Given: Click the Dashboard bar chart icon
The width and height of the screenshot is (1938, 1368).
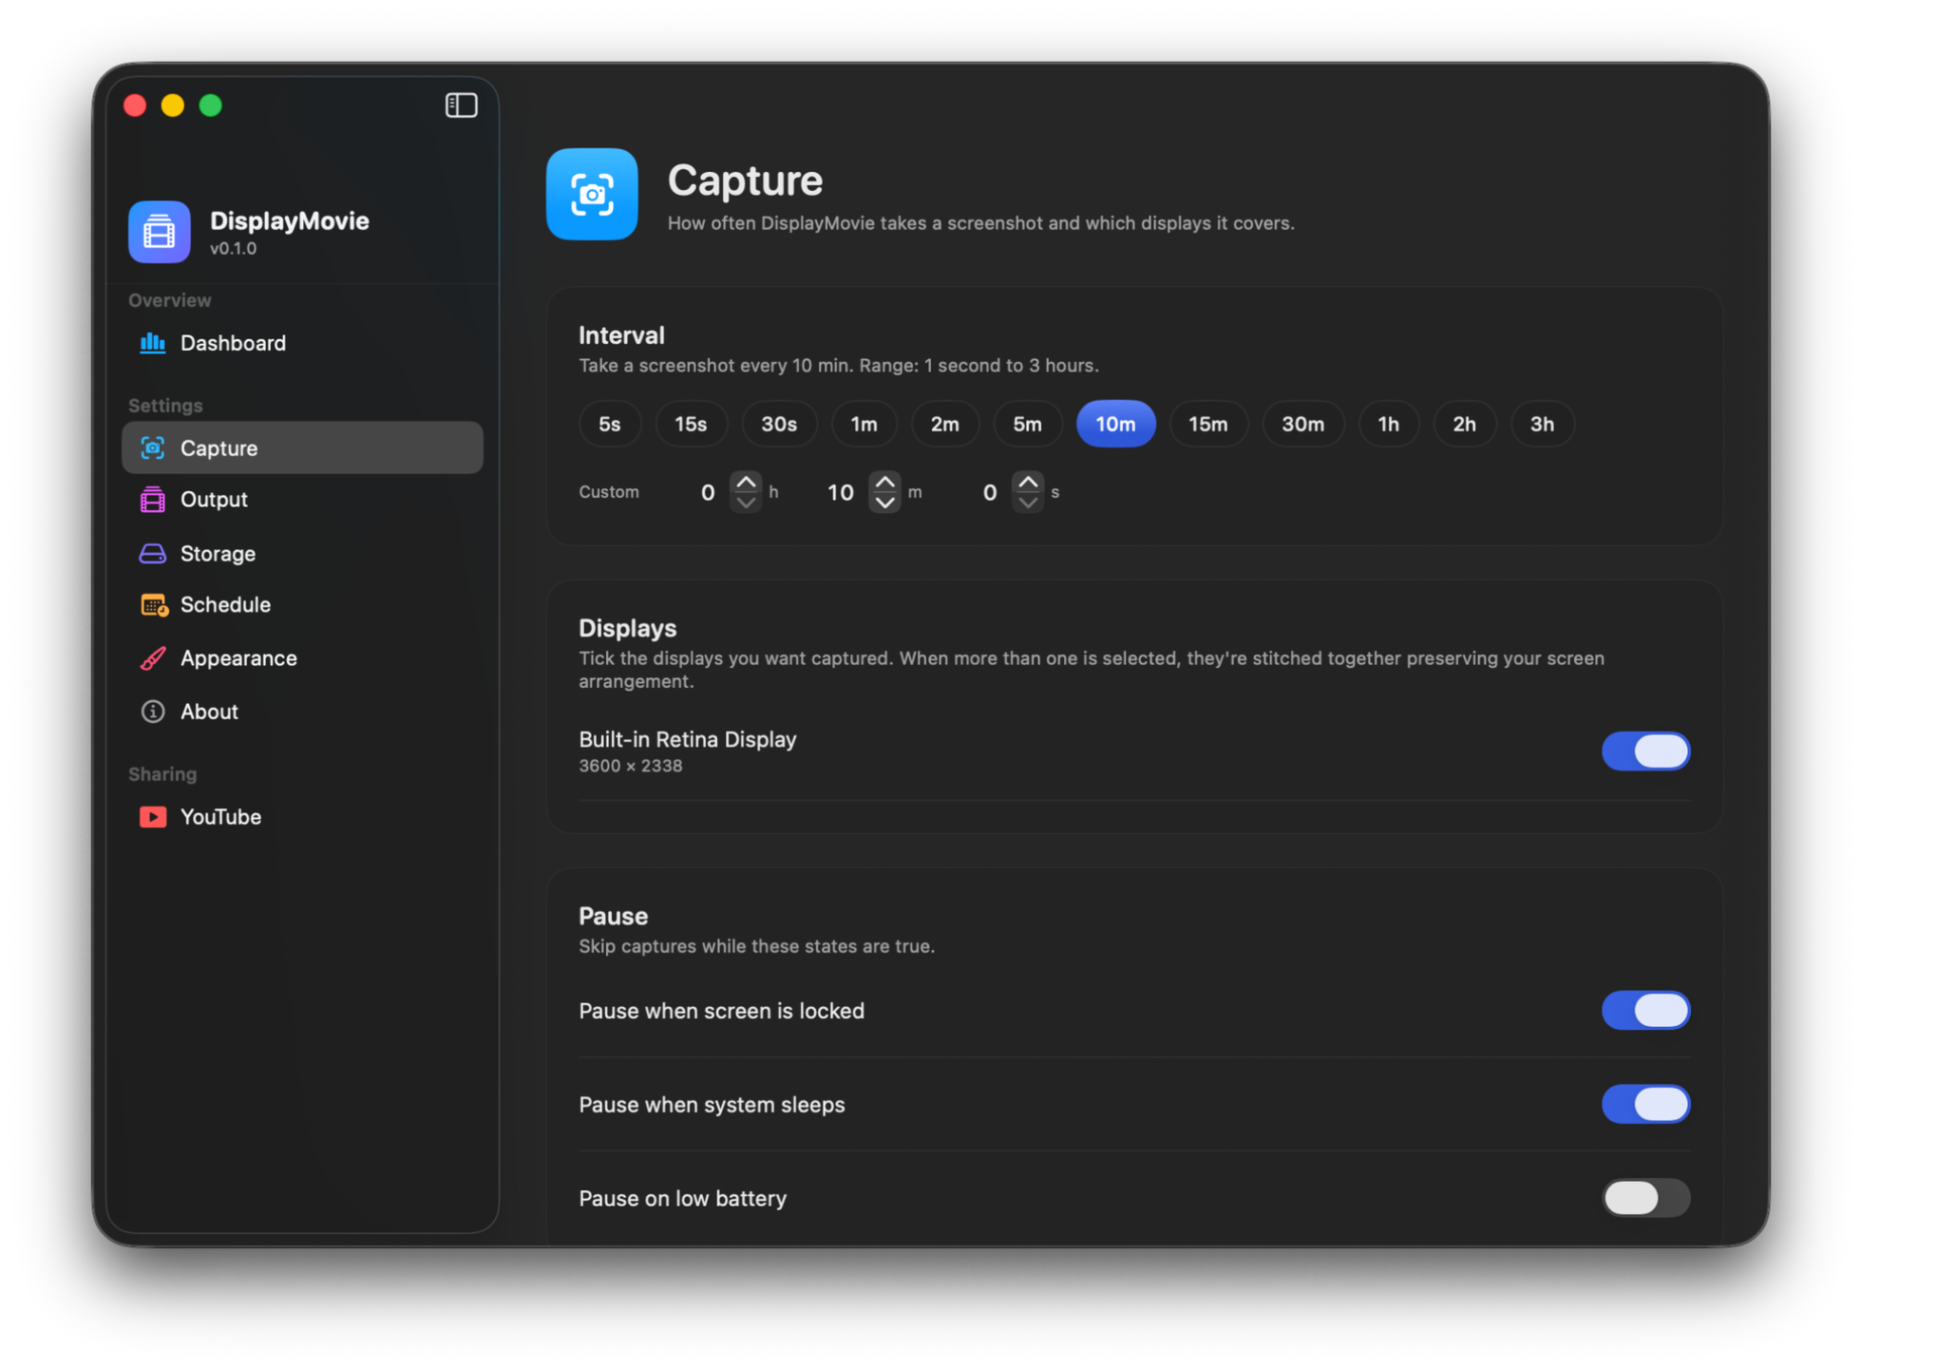Looking at the screenshot, I should click(152, 343).
